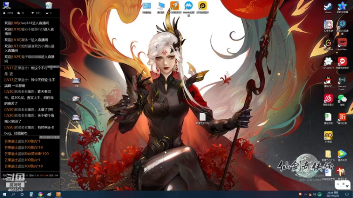
Task: Click the IME input mode floating bar
Action: pos(342,184)
